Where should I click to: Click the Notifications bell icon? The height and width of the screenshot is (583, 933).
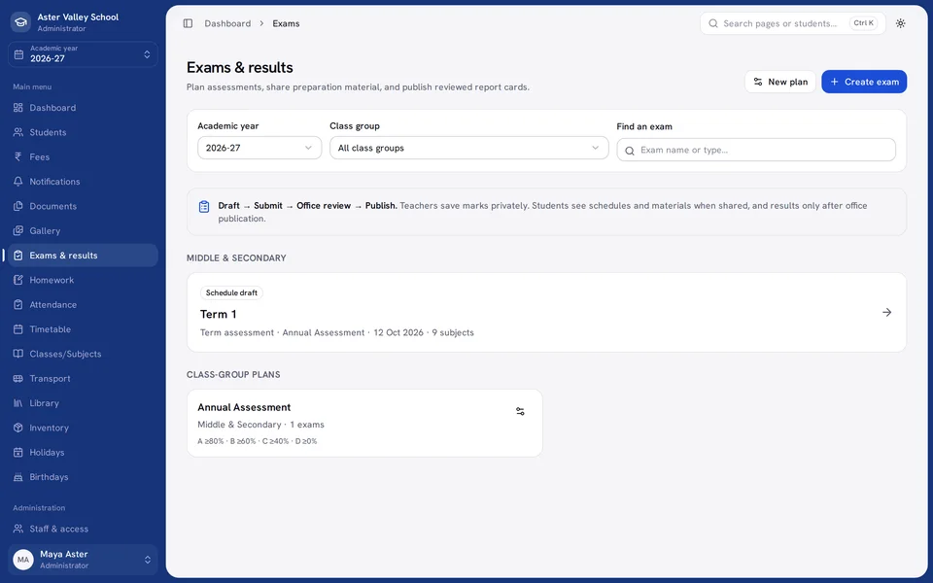point(17,182)
